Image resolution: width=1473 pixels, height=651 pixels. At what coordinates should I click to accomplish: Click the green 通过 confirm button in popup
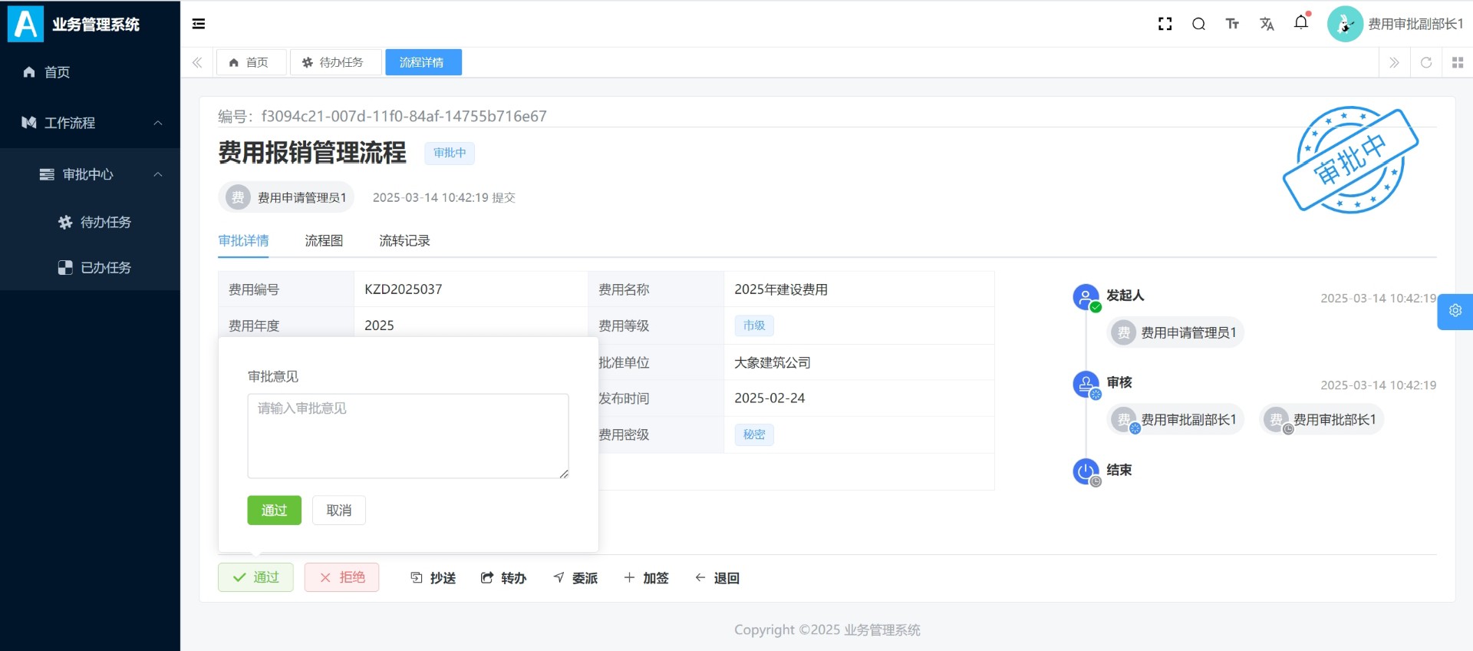(x=274, y=511)
